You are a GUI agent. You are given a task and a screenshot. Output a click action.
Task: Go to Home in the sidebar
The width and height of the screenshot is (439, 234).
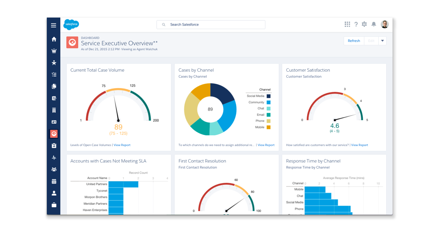tap(54, 39)
